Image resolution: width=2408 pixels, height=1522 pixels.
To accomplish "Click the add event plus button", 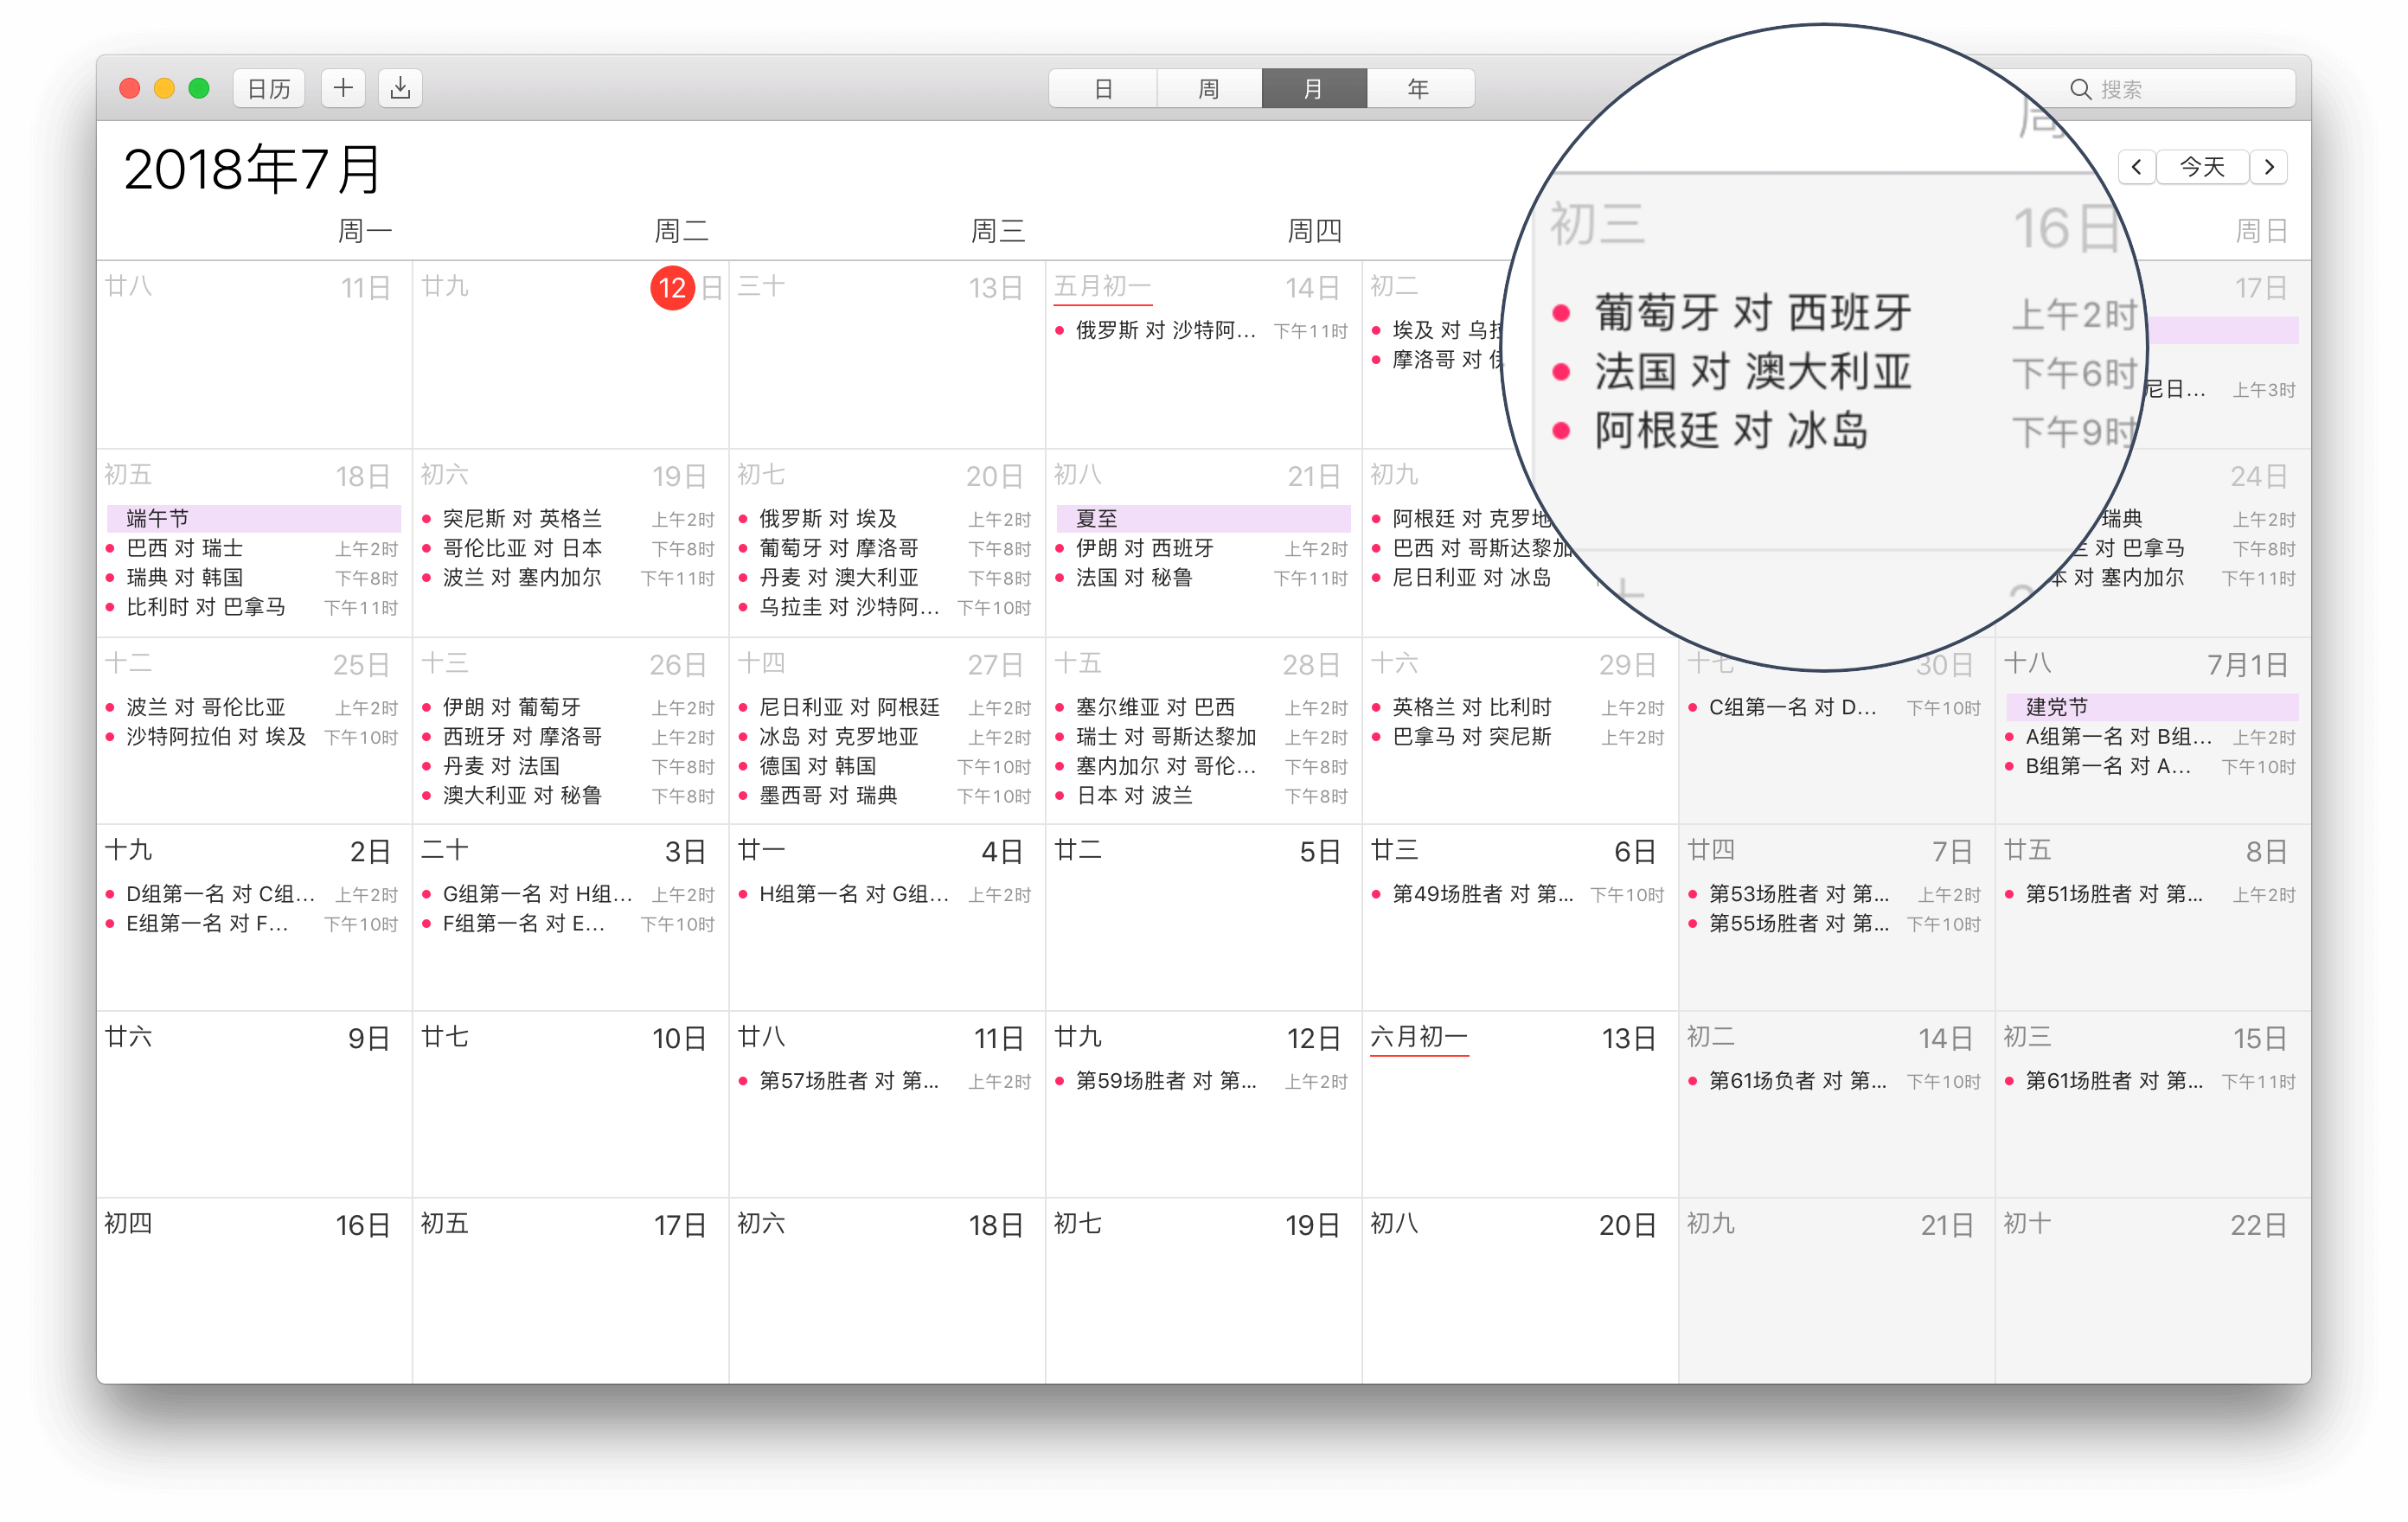I will [x=343, y=88].
